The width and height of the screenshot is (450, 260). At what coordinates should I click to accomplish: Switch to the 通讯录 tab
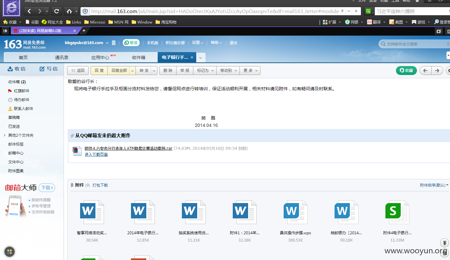[x=62, y=58]
